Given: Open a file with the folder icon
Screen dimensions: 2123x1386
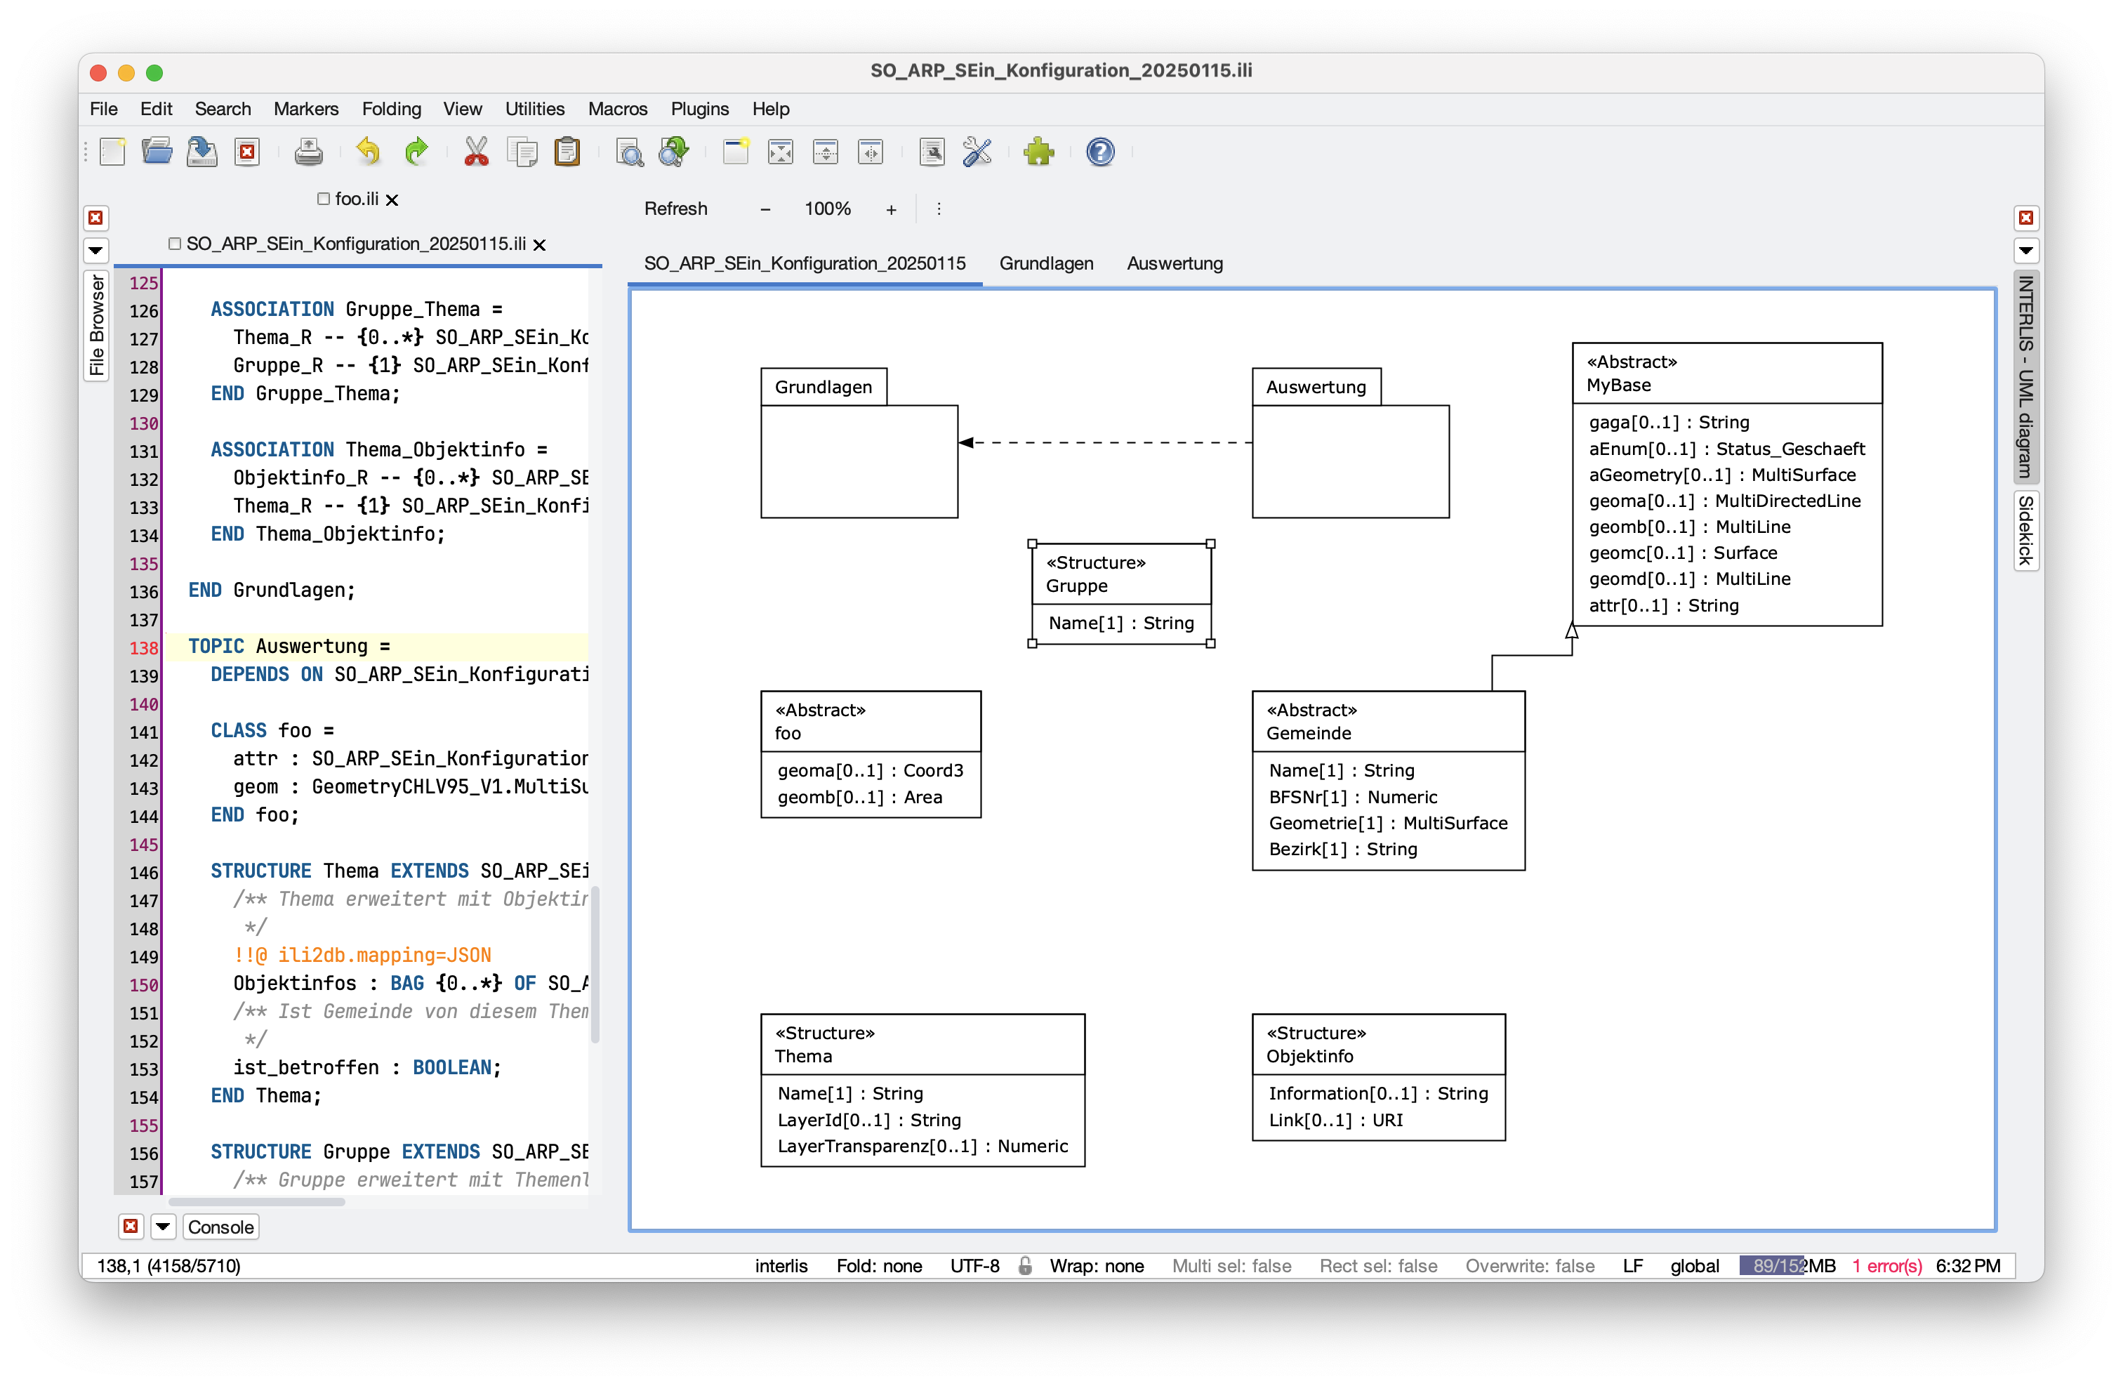Looking at the screenshot, I should pos(157,152).
